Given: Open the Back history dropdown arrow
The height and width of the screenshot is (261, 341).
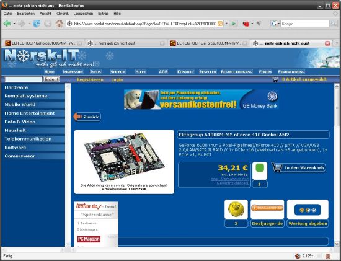Looking at the screenshot, I should 14,24.
